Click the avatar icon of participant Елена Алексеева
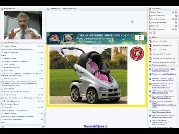This screenshot has height=134, width=179. click(150, 16)
